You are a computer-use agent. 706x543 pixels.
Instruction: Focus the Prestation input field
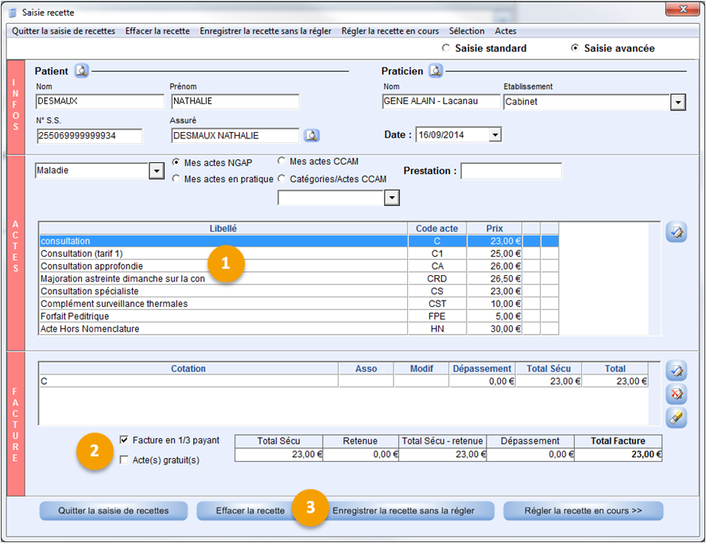coord(511,171)
